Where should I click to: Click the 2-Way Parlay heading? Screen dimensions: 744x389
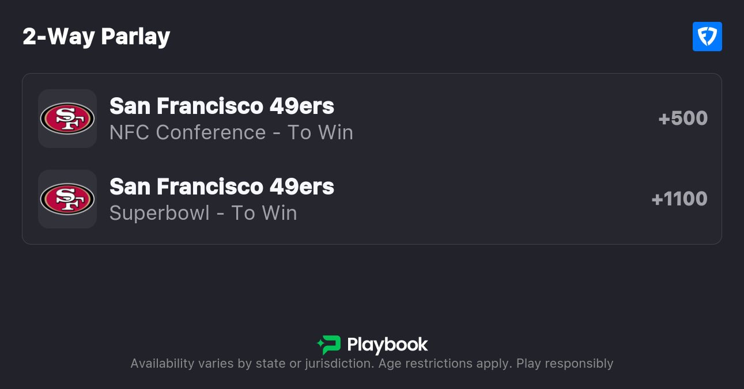pos(96,37)
